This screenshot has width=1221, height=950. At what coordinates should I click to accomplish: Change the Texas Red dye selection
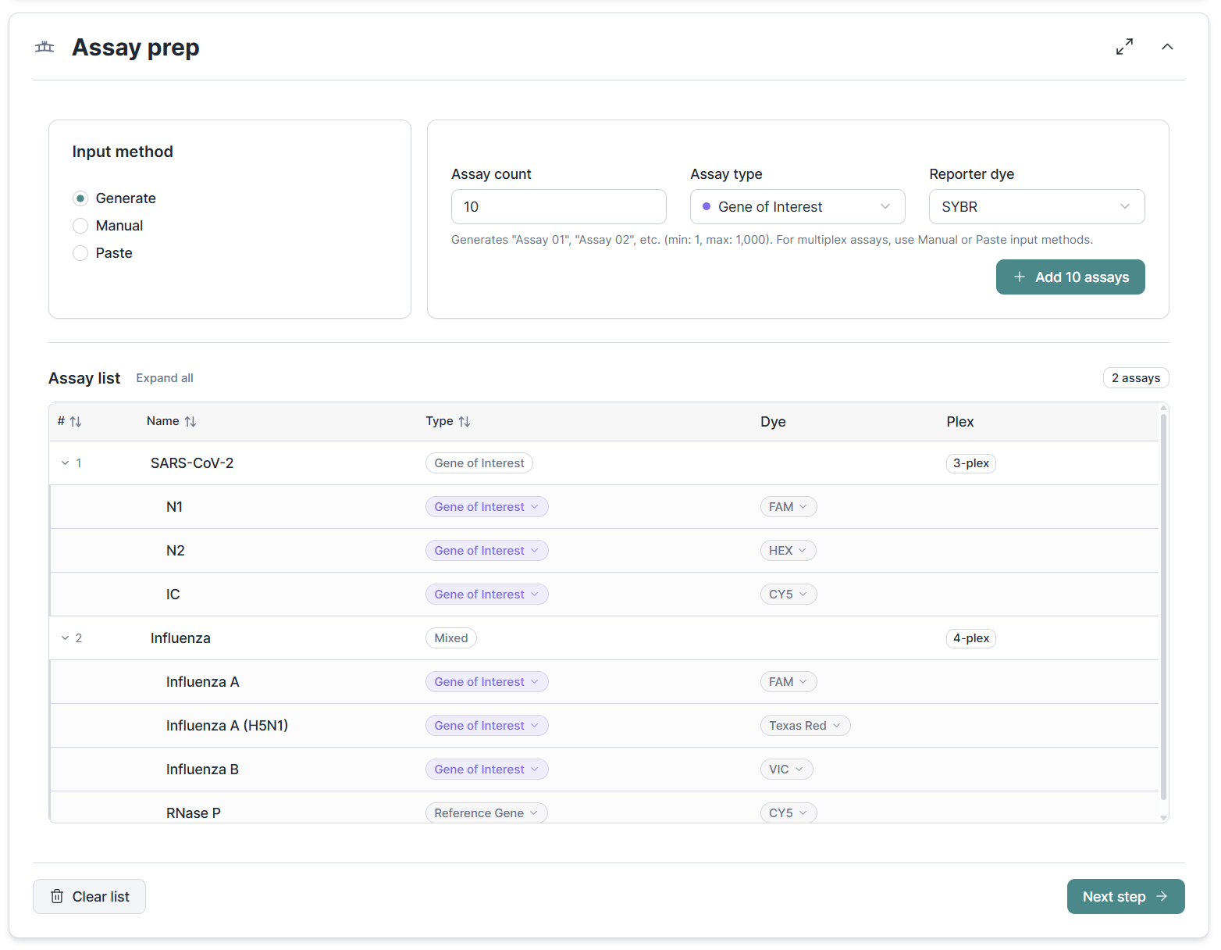805,726
